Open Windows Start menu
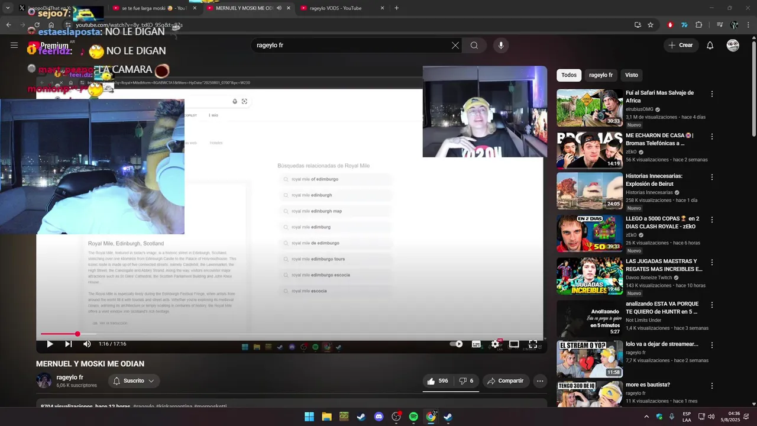The width and height of the screenshot is (757, 426). pos(309,417)
